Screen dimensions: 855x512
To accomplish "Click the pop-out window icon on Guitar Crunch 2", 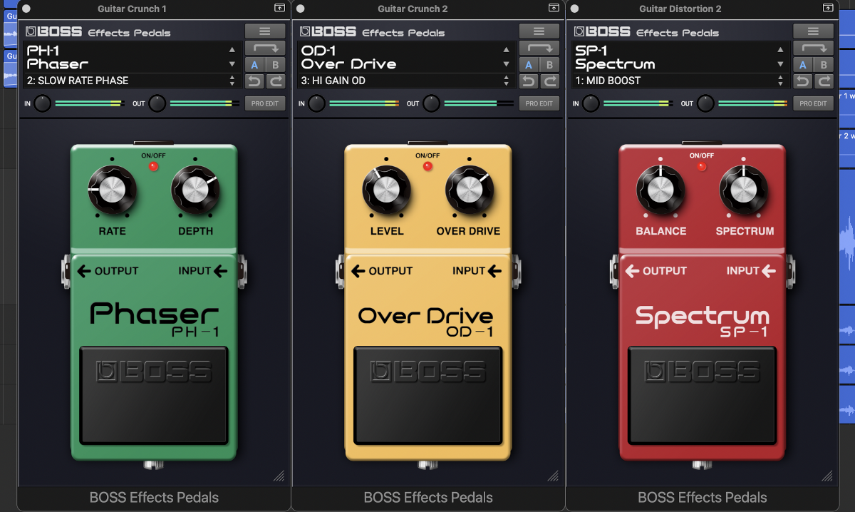I will [554, 8].
